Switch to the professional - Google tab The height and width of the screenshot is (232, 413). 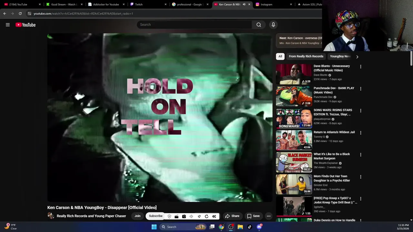click(190, 5)
